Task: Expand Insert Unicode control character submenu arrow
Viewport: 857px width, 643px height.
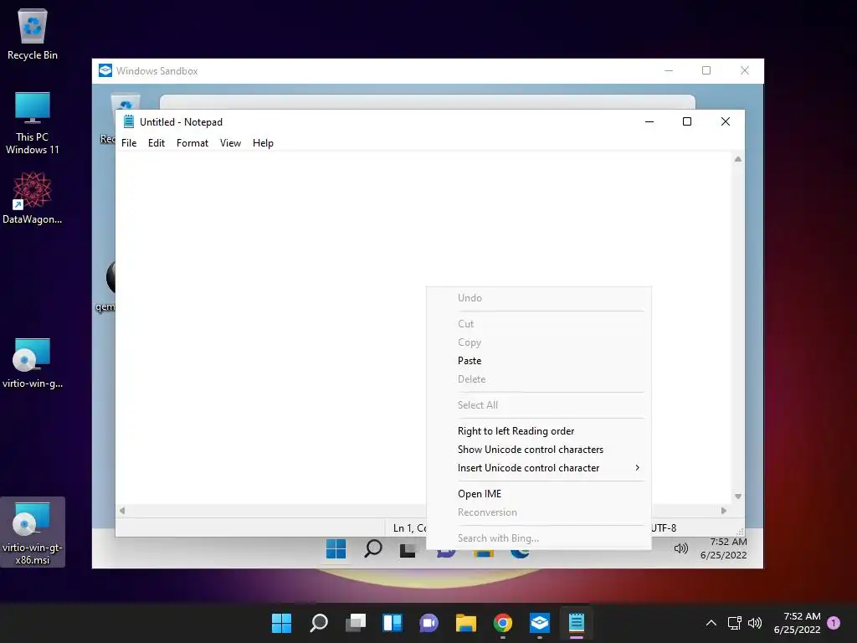Action: click(637, 467)
